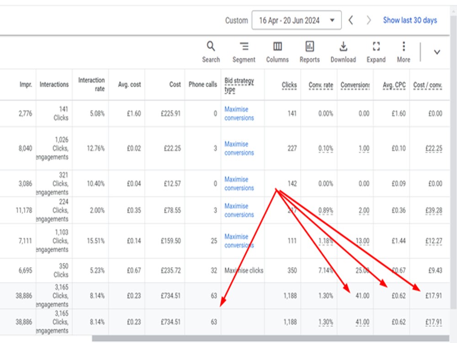
Task: Select the Maximise clicks bid strategy cell
Action: point(244,270)
